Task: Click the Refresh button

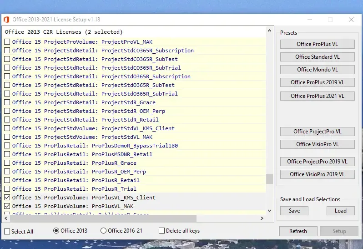Action: coord(298,231)
